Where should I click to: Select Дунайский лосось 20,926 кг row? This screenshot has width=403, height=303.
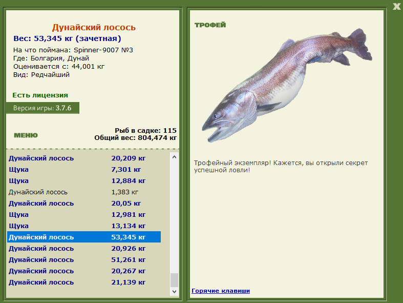click(x=84, y=249)
